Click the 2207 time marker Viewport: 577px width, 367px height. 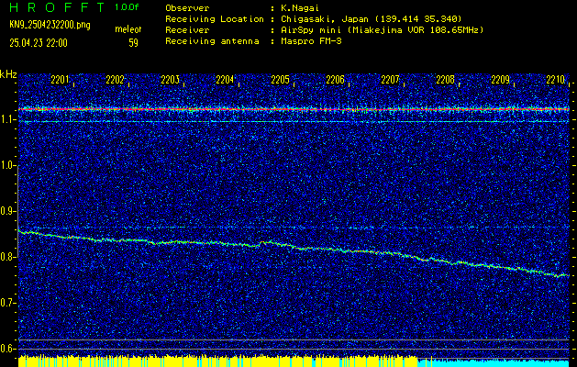point(390,79)
